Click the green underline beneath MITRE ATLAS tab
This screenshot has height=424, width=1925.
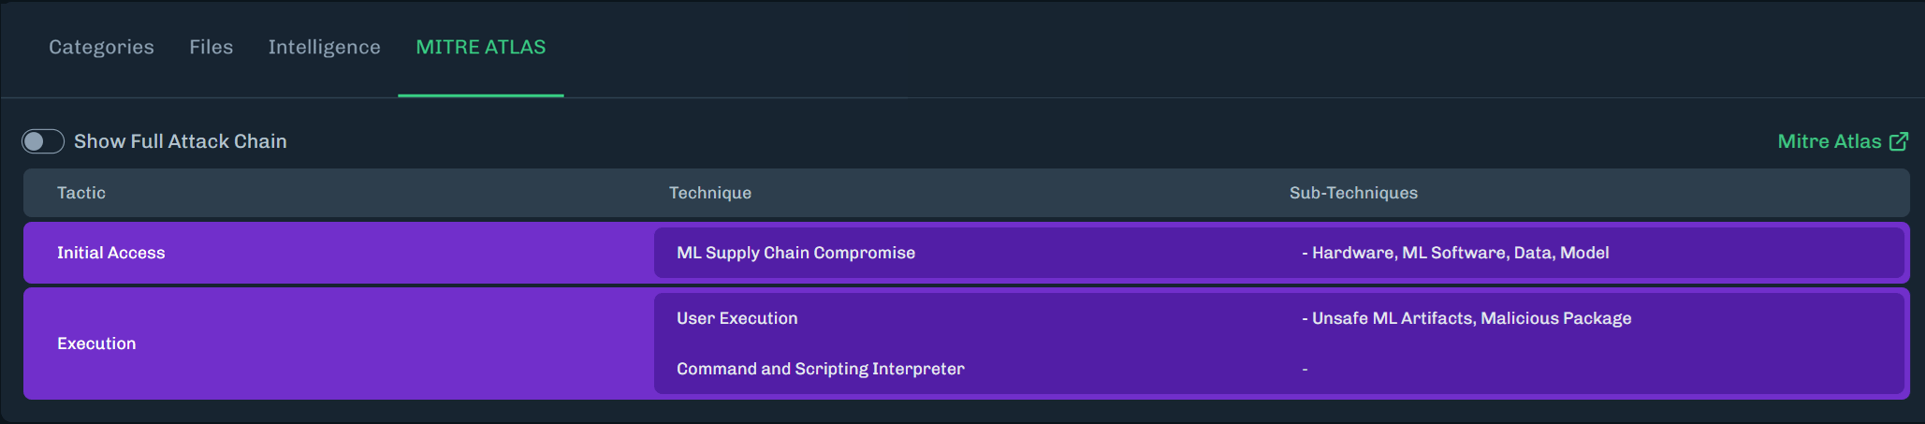pyautogui.click(x=481, y=95)
